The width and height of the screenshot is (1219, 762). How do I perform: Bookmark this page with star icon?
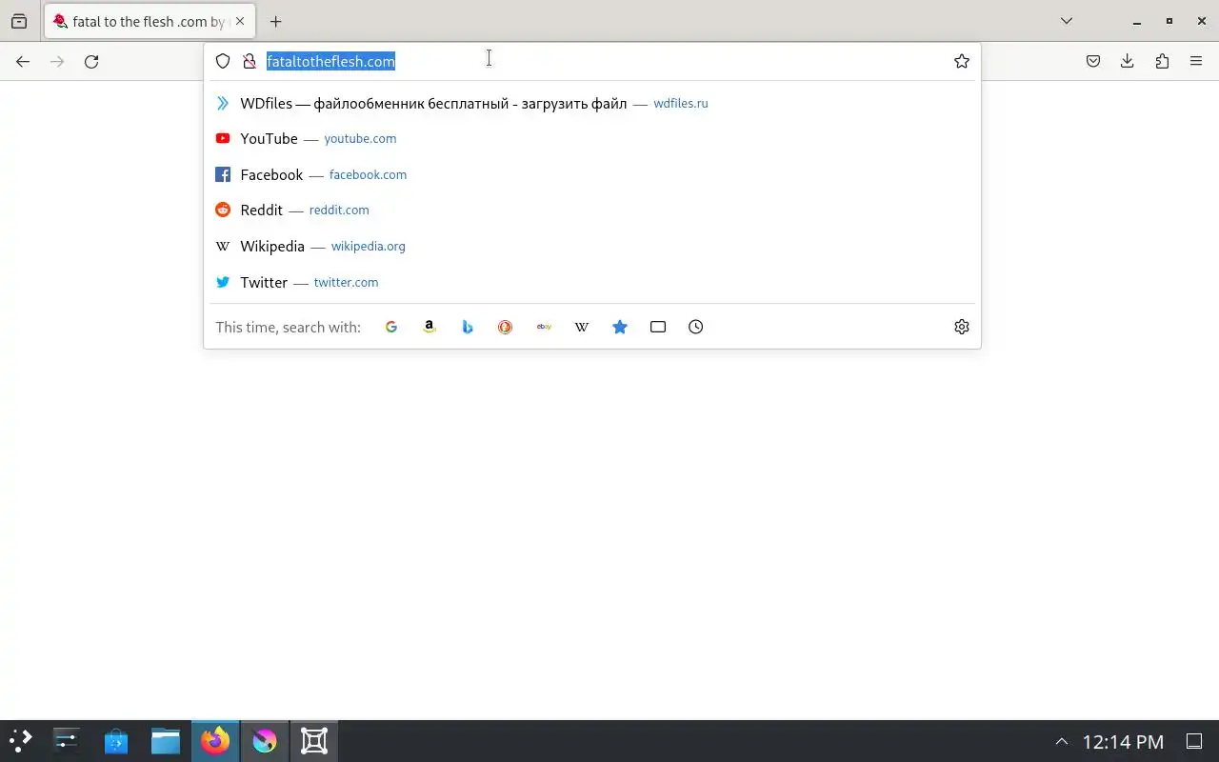click(962, 61)
